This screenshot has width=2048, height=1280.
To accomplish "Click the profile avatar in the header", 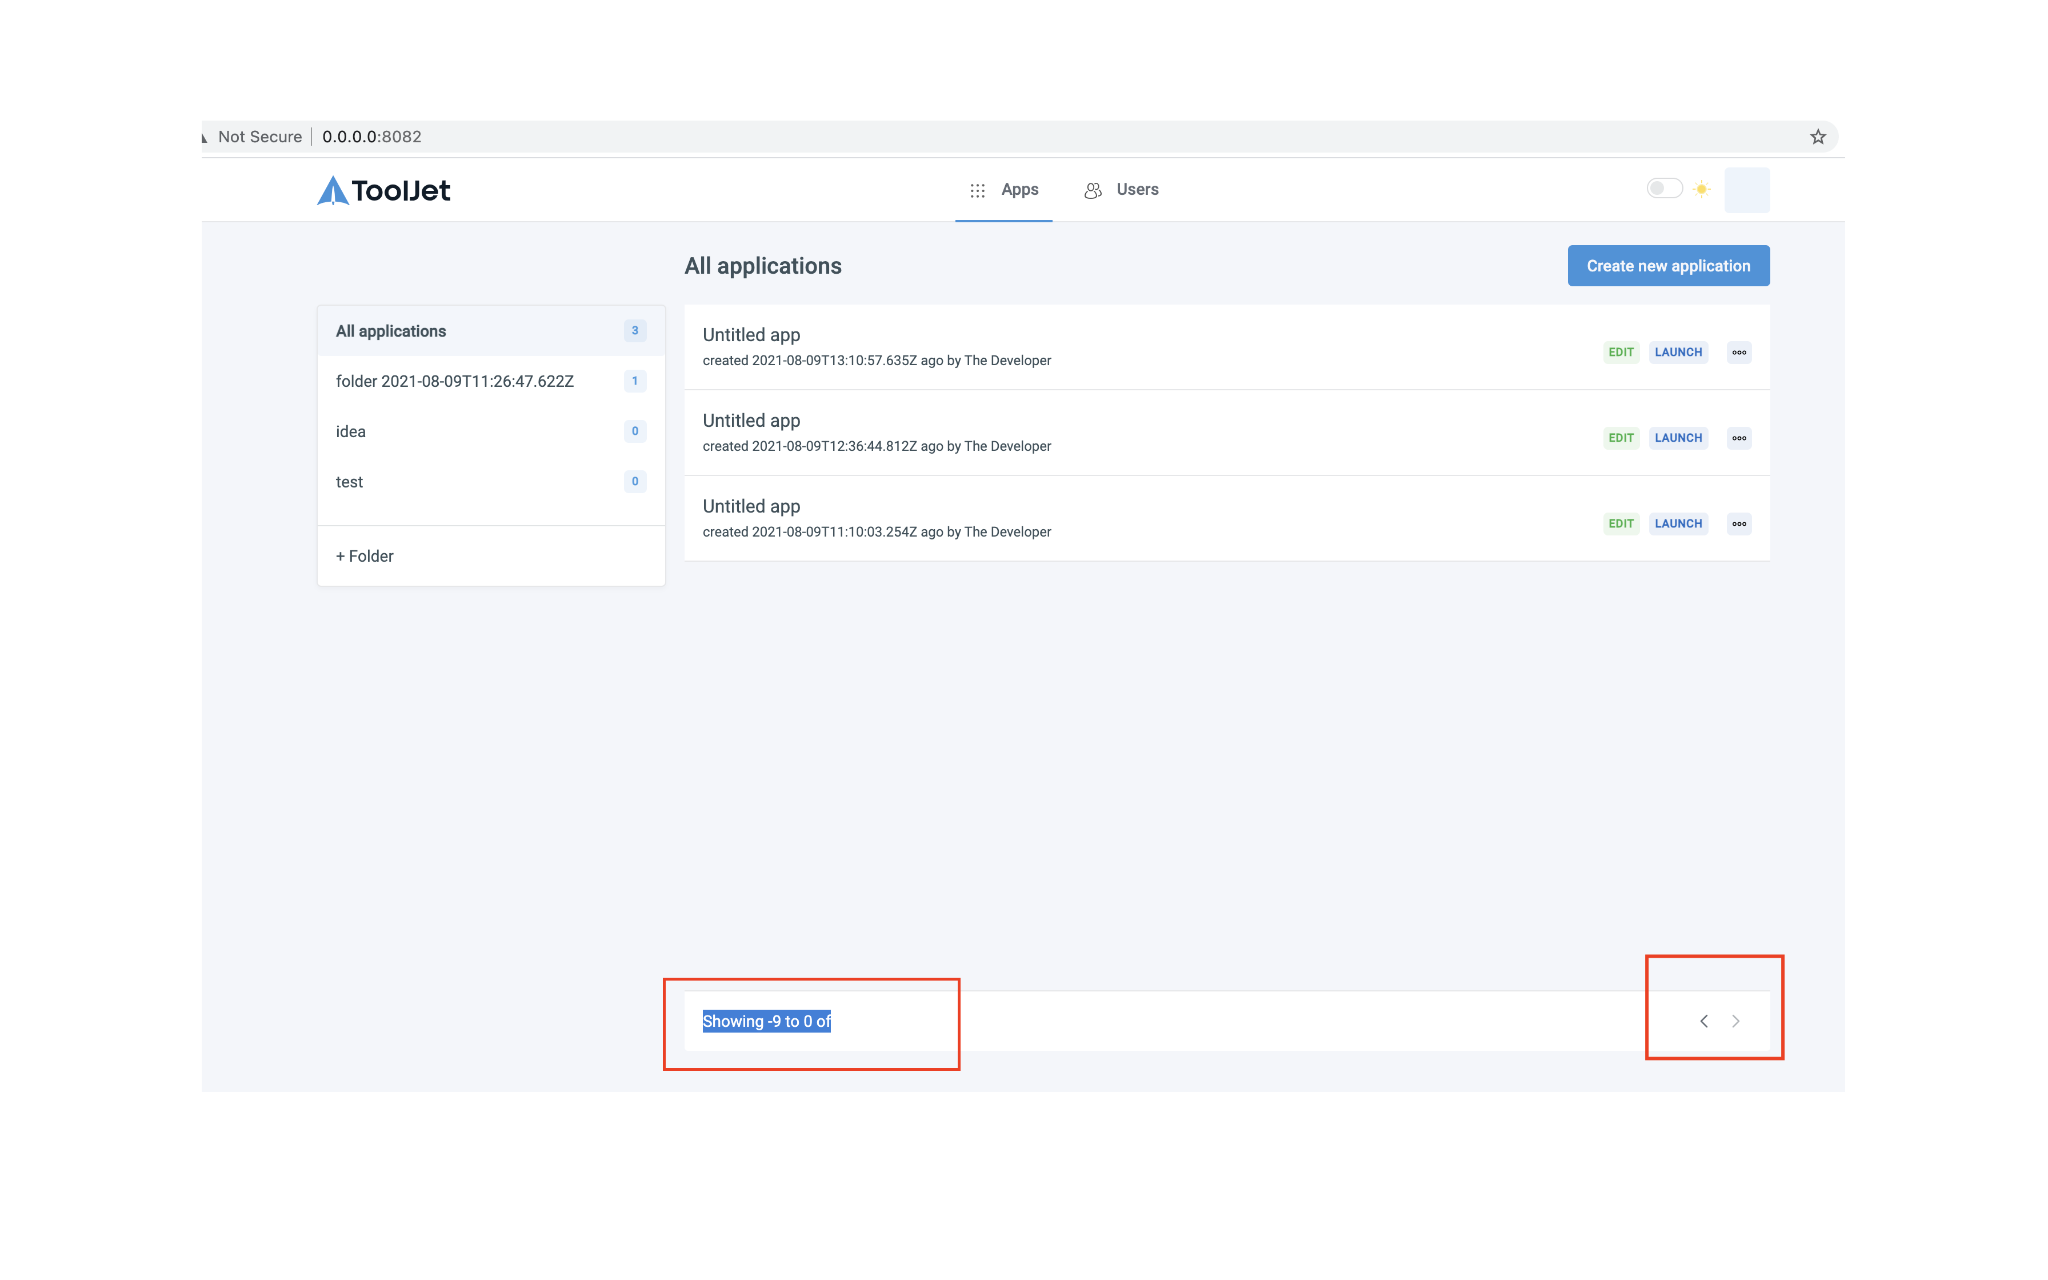I will [x=1747, y=190].
